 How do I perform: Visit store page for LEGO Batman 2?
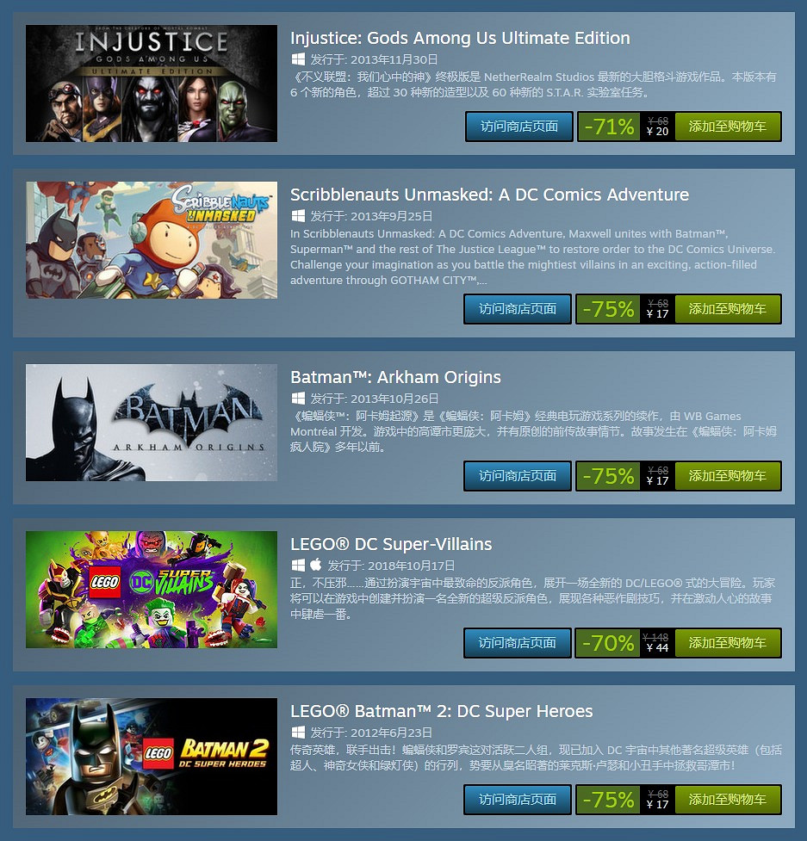[x=518, y=800]
